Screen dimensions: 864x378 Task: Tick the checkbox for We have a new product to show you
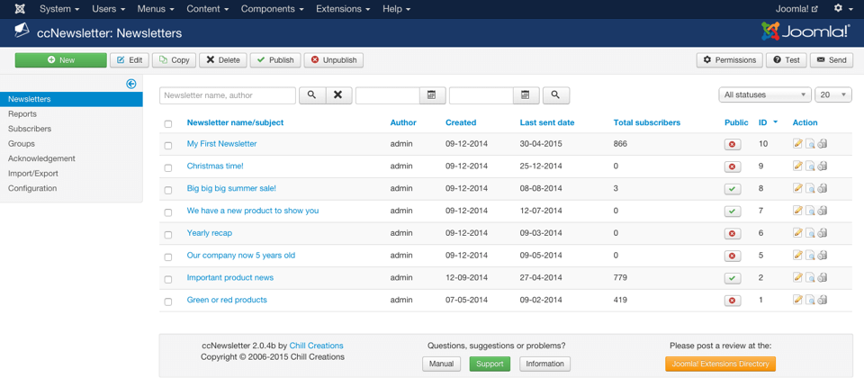pyautogui.click(x=168, y=212)
